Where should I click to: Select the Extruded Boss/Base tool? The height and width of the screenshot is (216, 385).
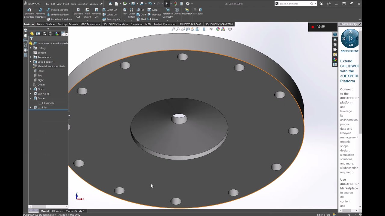click(29, 13)
